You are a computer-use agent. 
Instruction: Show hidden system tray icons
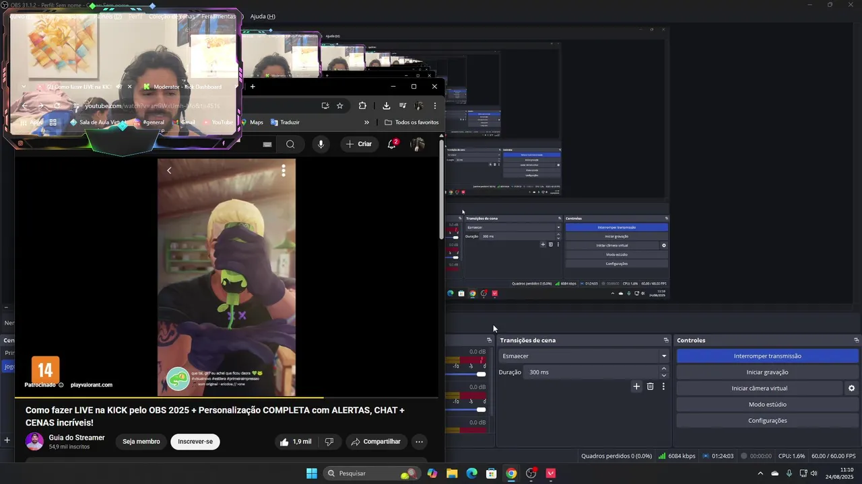point(760,473)
